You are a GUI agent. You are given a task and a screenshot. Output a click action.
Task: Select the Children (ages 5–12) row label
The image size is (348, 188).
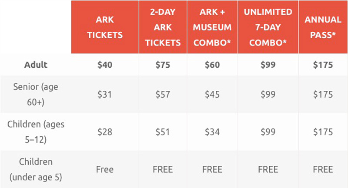[36, 132]
